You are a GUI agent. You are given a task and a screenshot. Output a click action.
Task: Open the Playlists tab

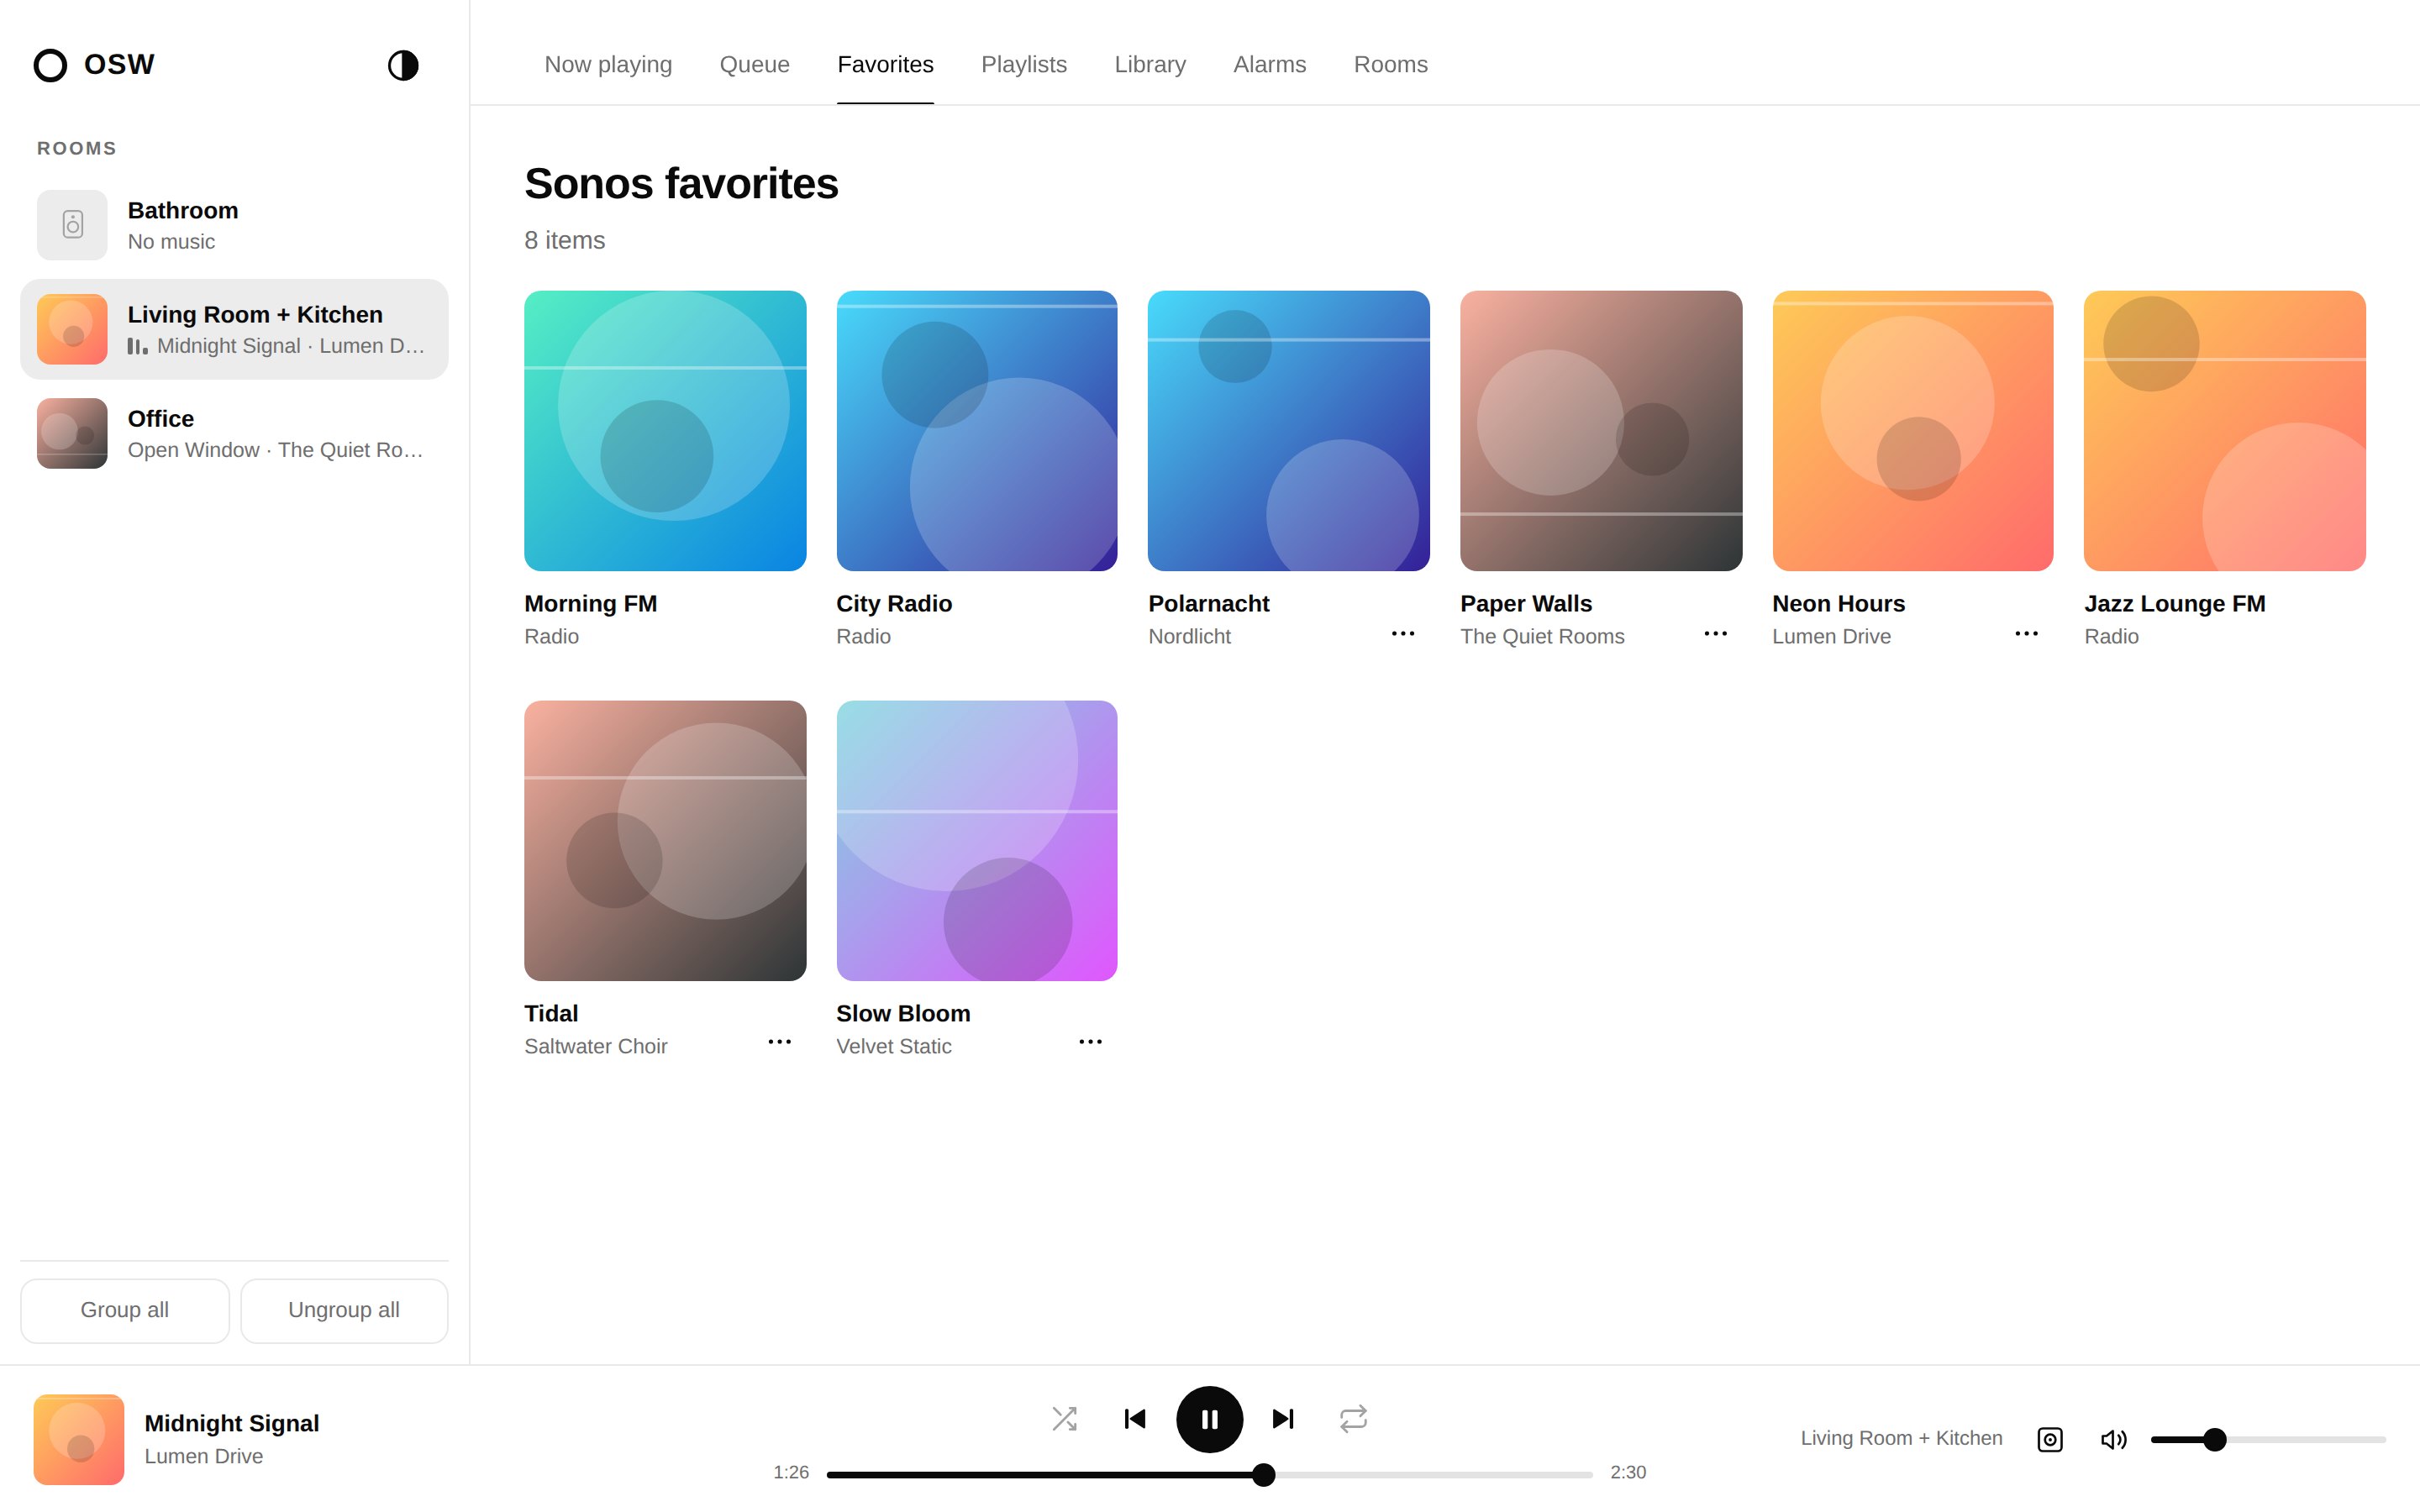point(1024,64)
